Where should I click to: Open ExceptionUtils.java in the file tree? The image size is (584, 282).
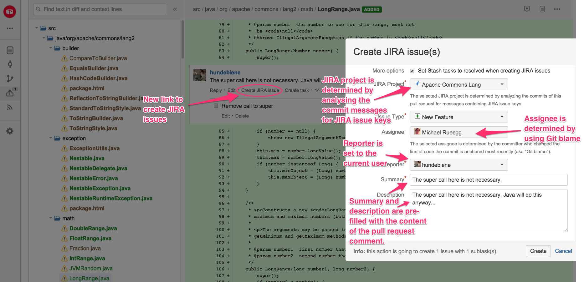[x=95, y=149]
